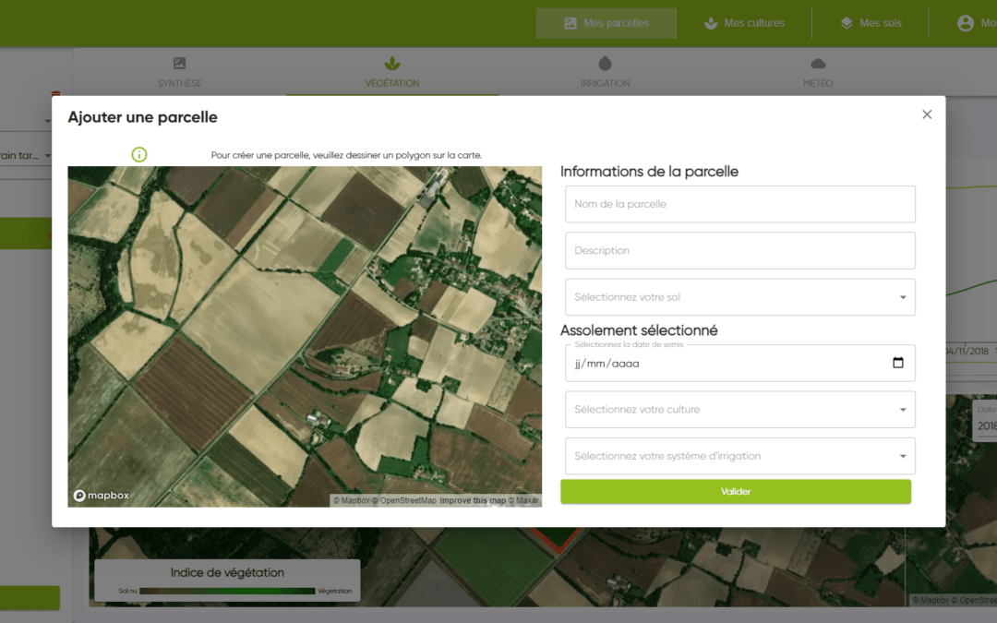997x623 pixels.
Task: Click the Synthèse tab picture icon
Action: point(179,63)
